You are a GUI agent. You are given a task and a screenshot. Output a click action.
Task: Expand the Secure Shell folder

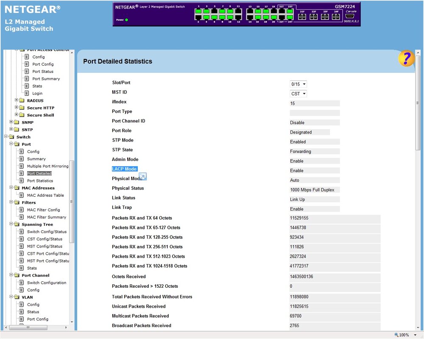click(16, 114)
